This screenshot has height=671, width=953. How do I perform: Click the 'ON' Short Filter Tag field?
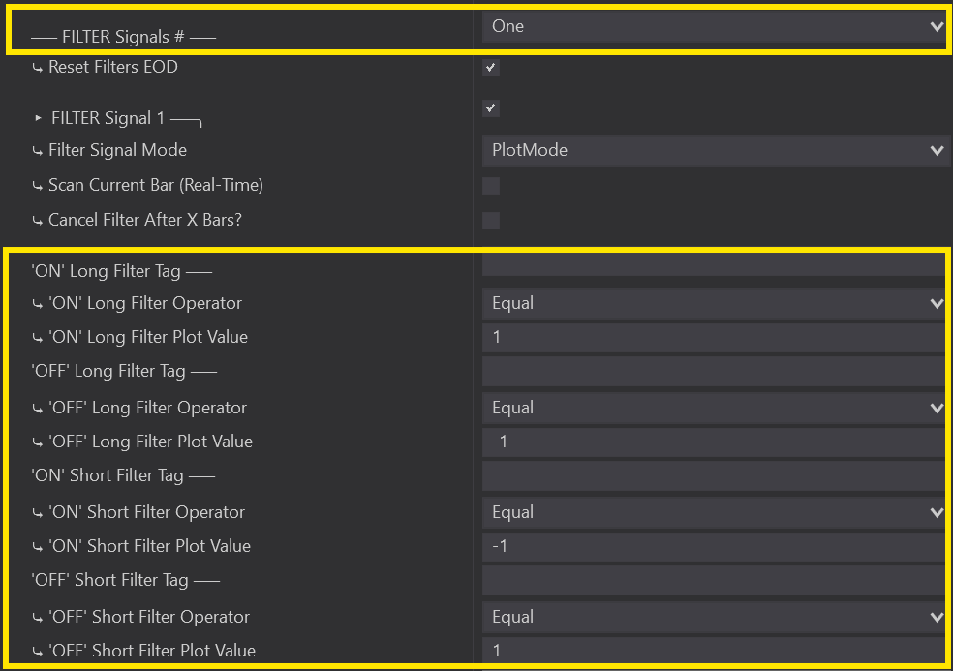pos(713,476)
